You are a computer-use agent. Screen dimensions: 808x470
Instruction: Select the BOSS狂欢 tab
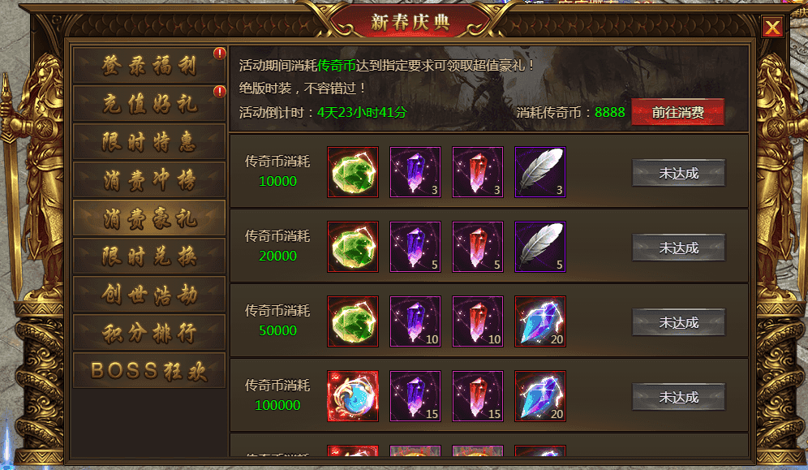149,370
